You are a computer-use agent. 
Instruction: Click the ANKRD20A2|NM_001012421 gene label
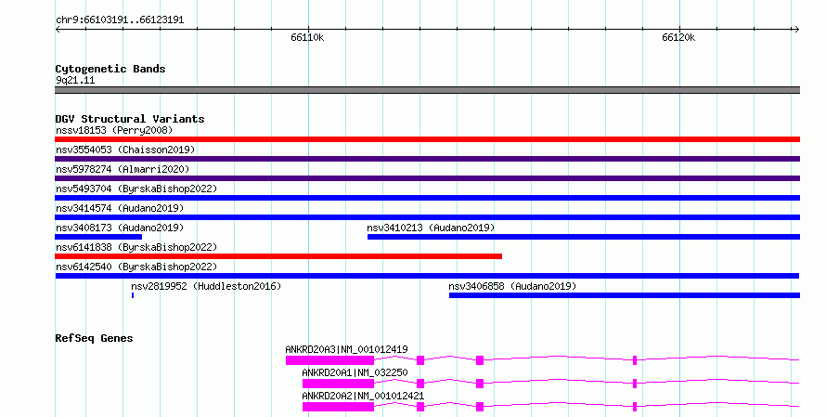[363, 396]
